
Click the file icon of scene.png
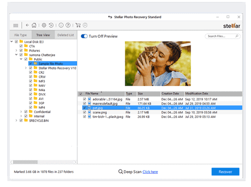[x=89, y=112]
